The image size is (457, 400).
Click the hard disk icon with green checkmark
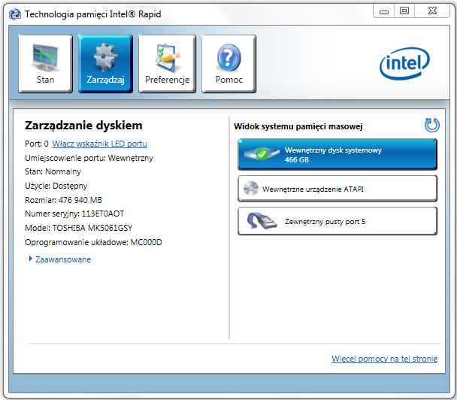pos(262,153)
